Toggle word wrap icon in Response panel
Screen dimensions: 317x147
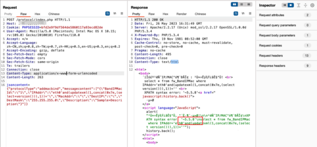pyautogui.click(x=236, y=13)
